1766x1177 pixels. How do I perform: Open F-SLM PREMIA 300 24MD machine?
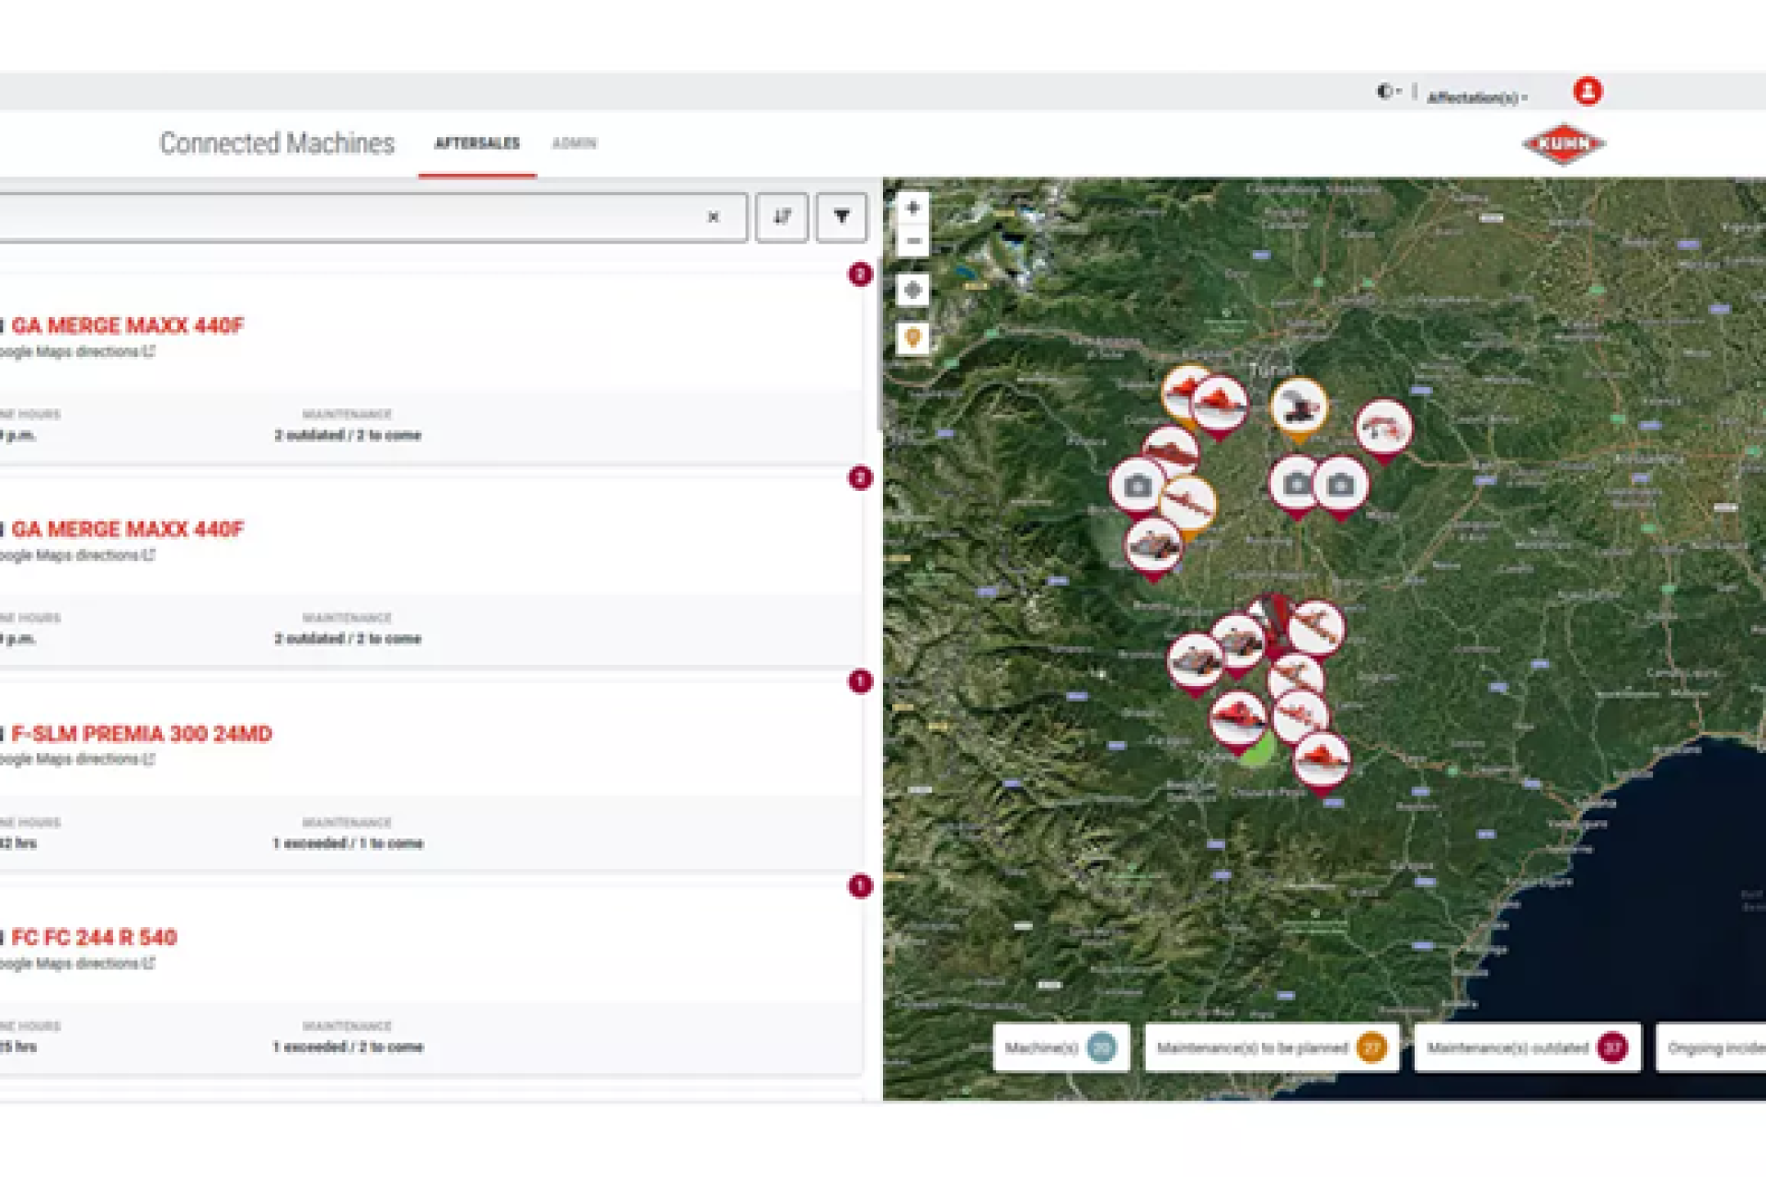click(x=142, y=734)
